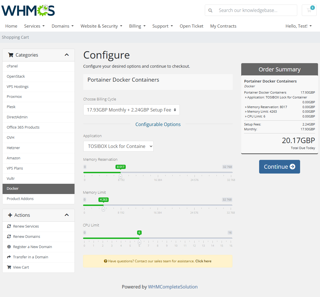This screenshot has height=297, width=320.
Task: Open the Application dropdown
Action: [118, 146]
